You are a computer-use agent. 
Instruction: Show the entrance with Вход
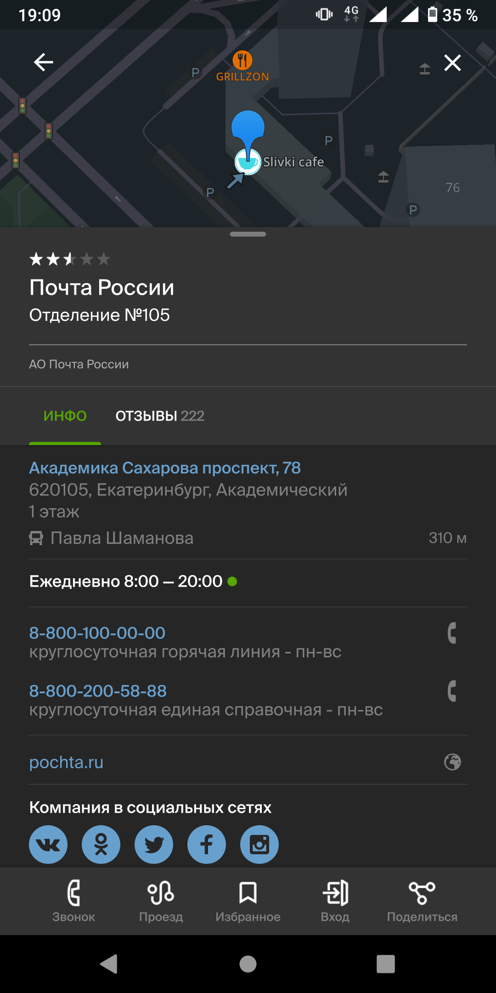pyautogui.click(x=335, y=901)
